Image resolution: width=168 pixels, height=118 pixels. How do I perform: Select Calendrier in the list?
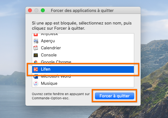pyautogui.click(x=83, y=48)
